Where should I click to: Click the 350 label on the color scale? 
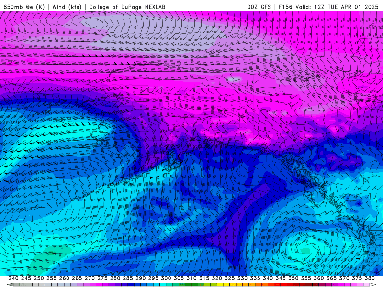293,278
